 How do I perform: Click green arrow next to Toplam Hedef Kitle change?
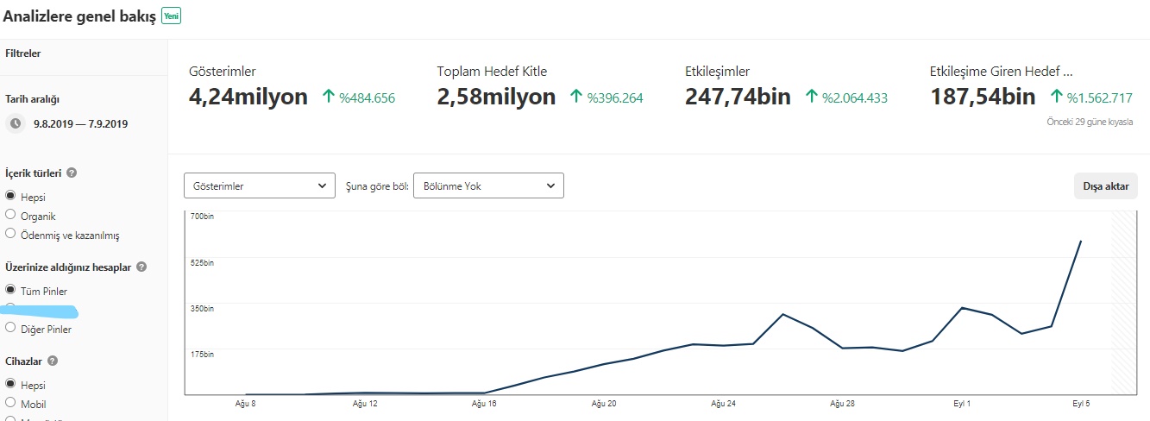(x=576, y=97)
